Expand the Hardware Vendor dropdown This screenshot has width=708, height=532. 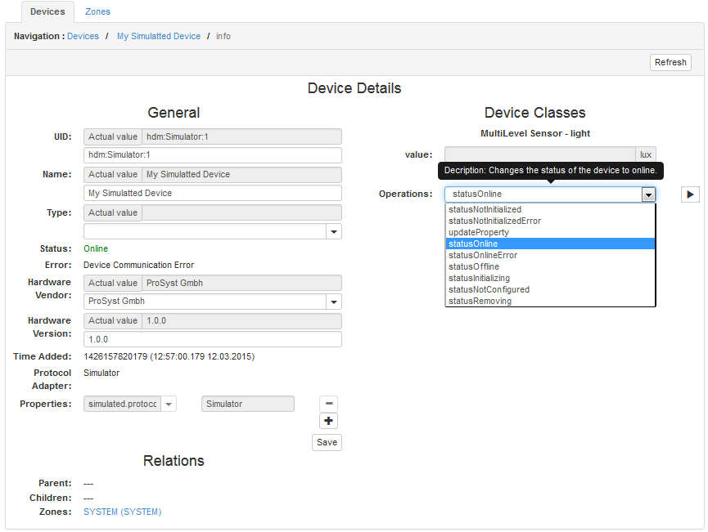click(333, 302)
